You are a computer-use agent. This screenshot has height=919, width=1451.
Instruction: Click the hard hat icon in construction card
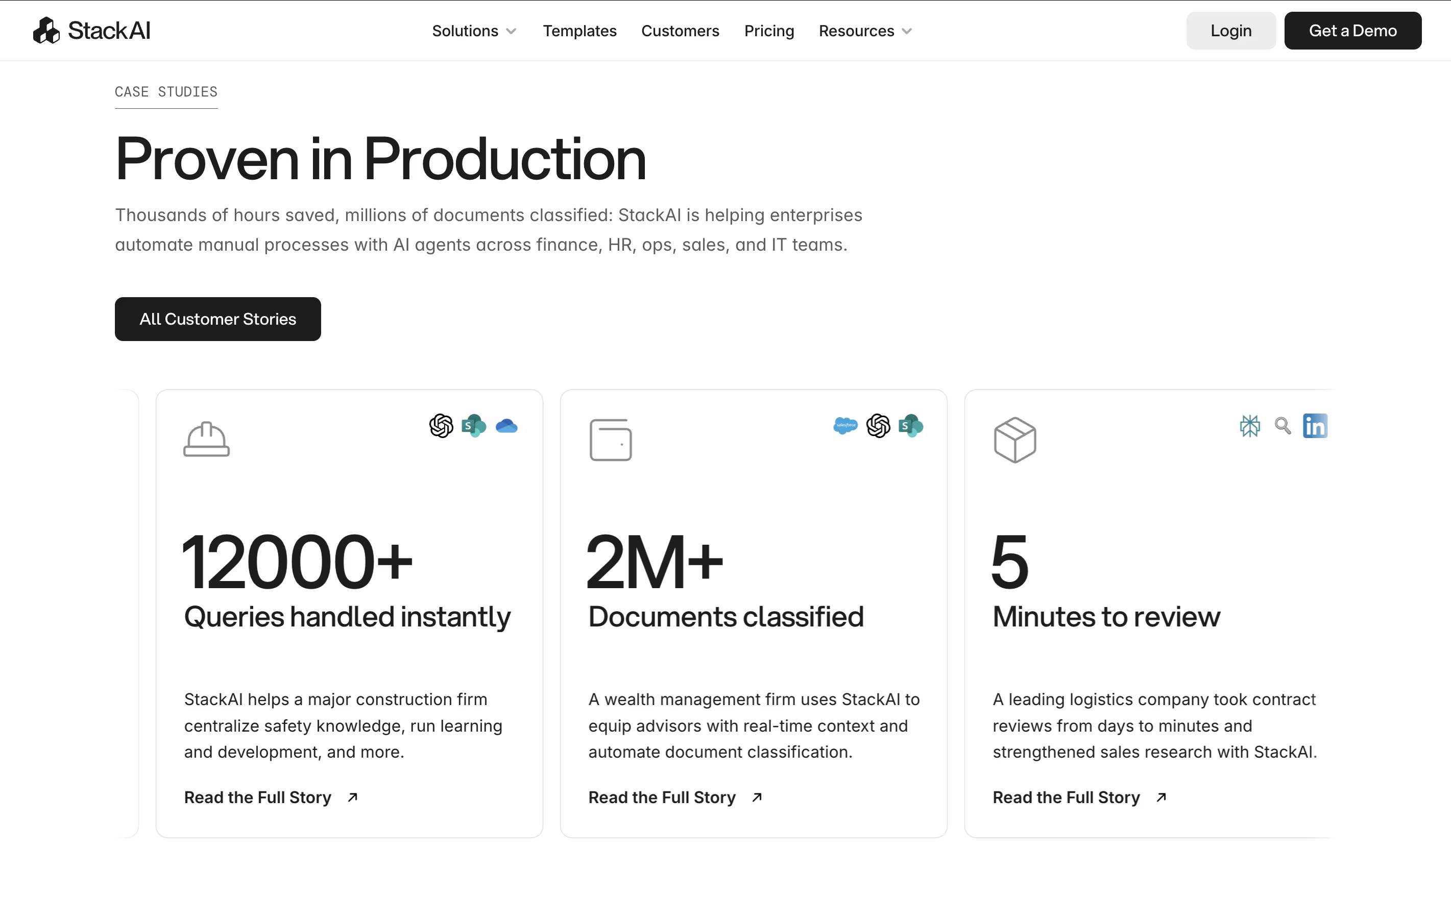206,439
